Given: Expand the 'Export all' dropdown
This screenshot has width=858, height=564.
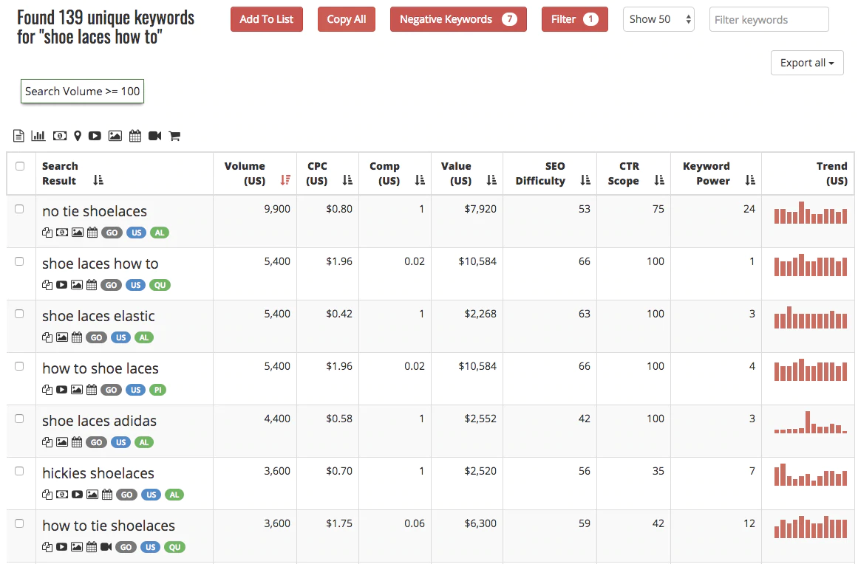Looking at the screenshot, I should (806, 63).
